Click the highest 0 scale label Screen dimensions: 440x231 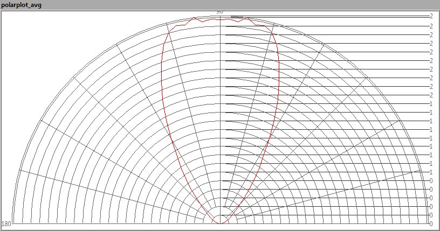click(x=431, y=180)
